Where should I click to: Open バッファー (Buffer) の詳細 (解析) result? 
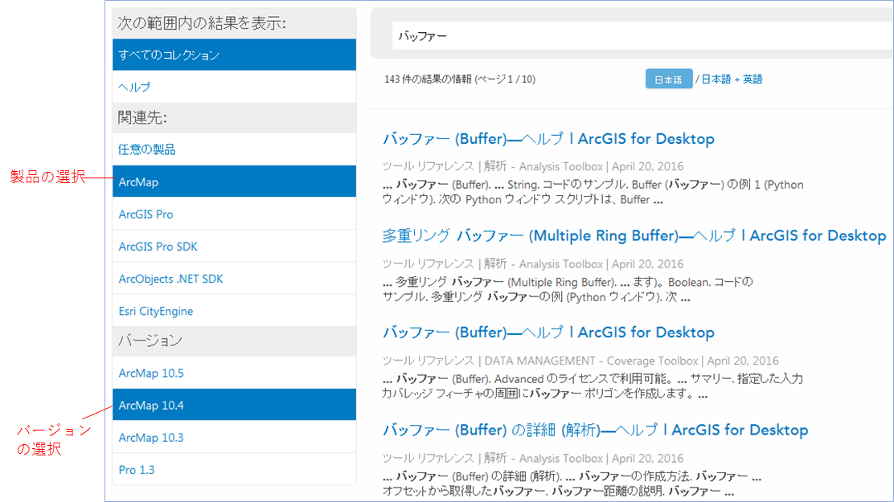point(595,430)
